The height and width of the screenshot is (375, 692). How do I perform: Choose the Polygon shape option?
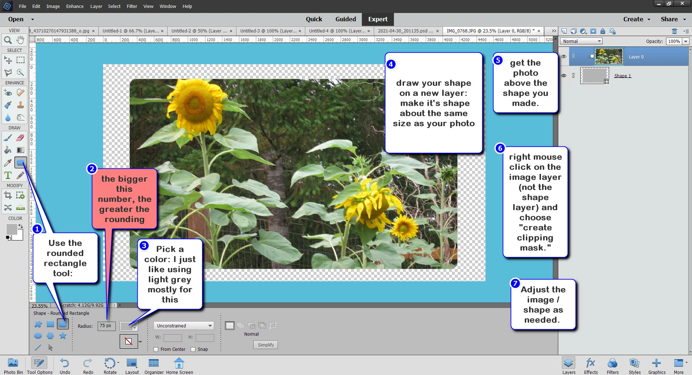point(50,336)
